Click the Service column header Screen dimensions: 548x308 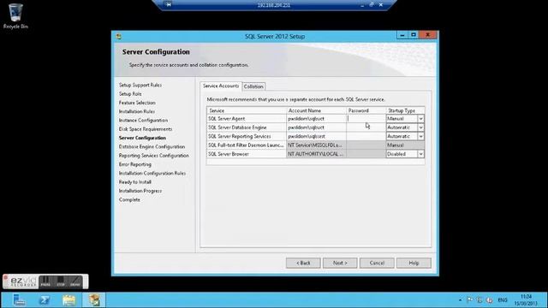[247, 110]
